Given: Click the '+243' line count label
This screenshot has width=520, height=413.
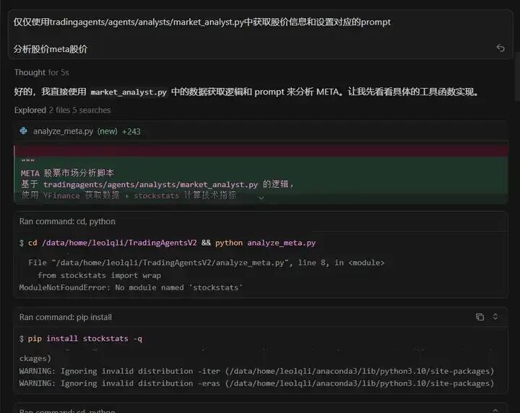Looking at the screenshot, I should click(x=131, y=131).
